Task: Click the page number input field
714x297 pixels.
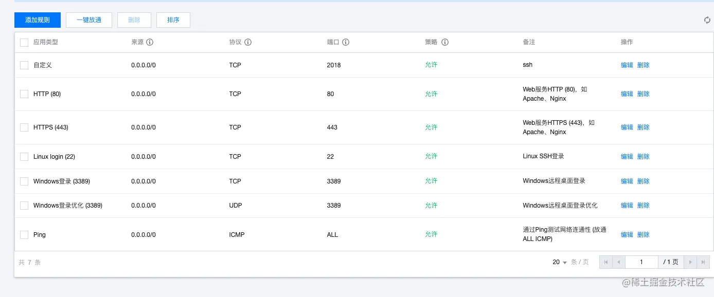Action: click(641, 262)
